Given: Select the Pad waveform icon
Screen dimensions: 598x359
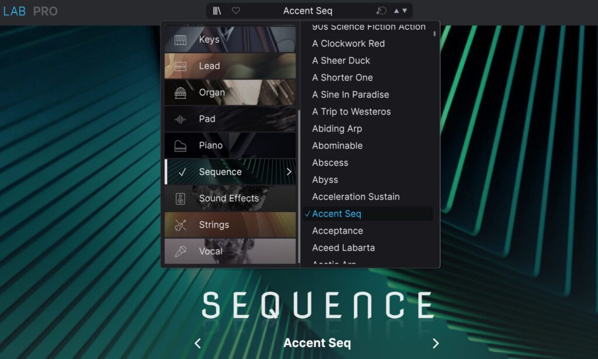Looking at the screenshot, I should point(180,119).
